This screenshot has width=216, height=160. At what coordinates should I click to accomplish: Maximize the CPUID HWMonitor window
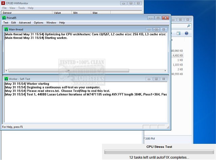pyautogui.click(x=131, y=3)
